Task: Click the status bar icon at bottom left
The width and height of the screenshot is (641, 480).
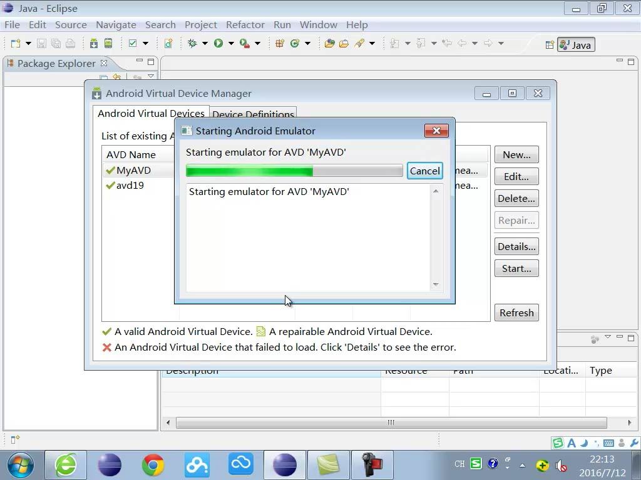Action: (x=15, y=439)
